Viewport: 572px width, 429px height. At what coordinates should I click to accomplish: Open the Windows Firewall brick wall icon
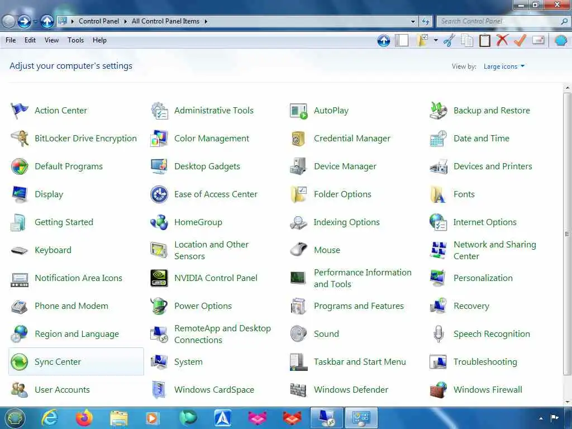(438, 390)
